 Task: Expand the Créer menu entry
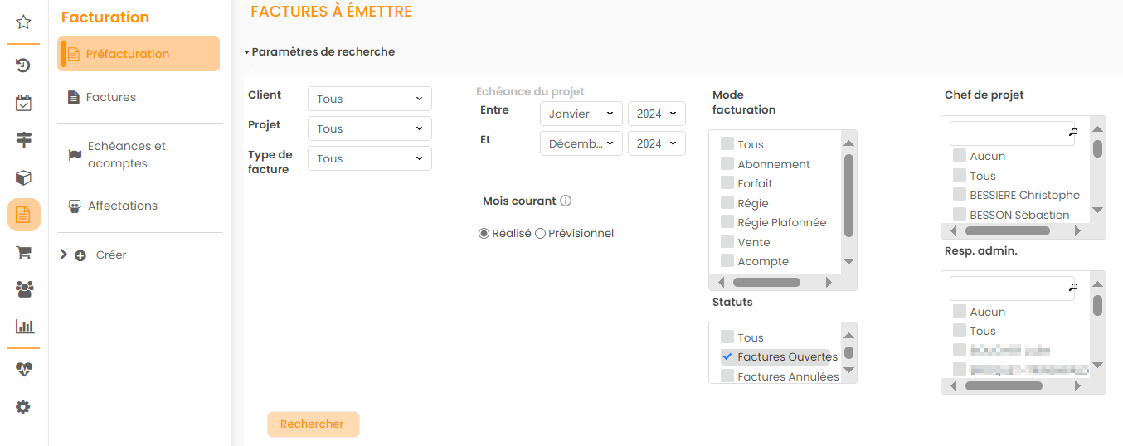(64, 255)
